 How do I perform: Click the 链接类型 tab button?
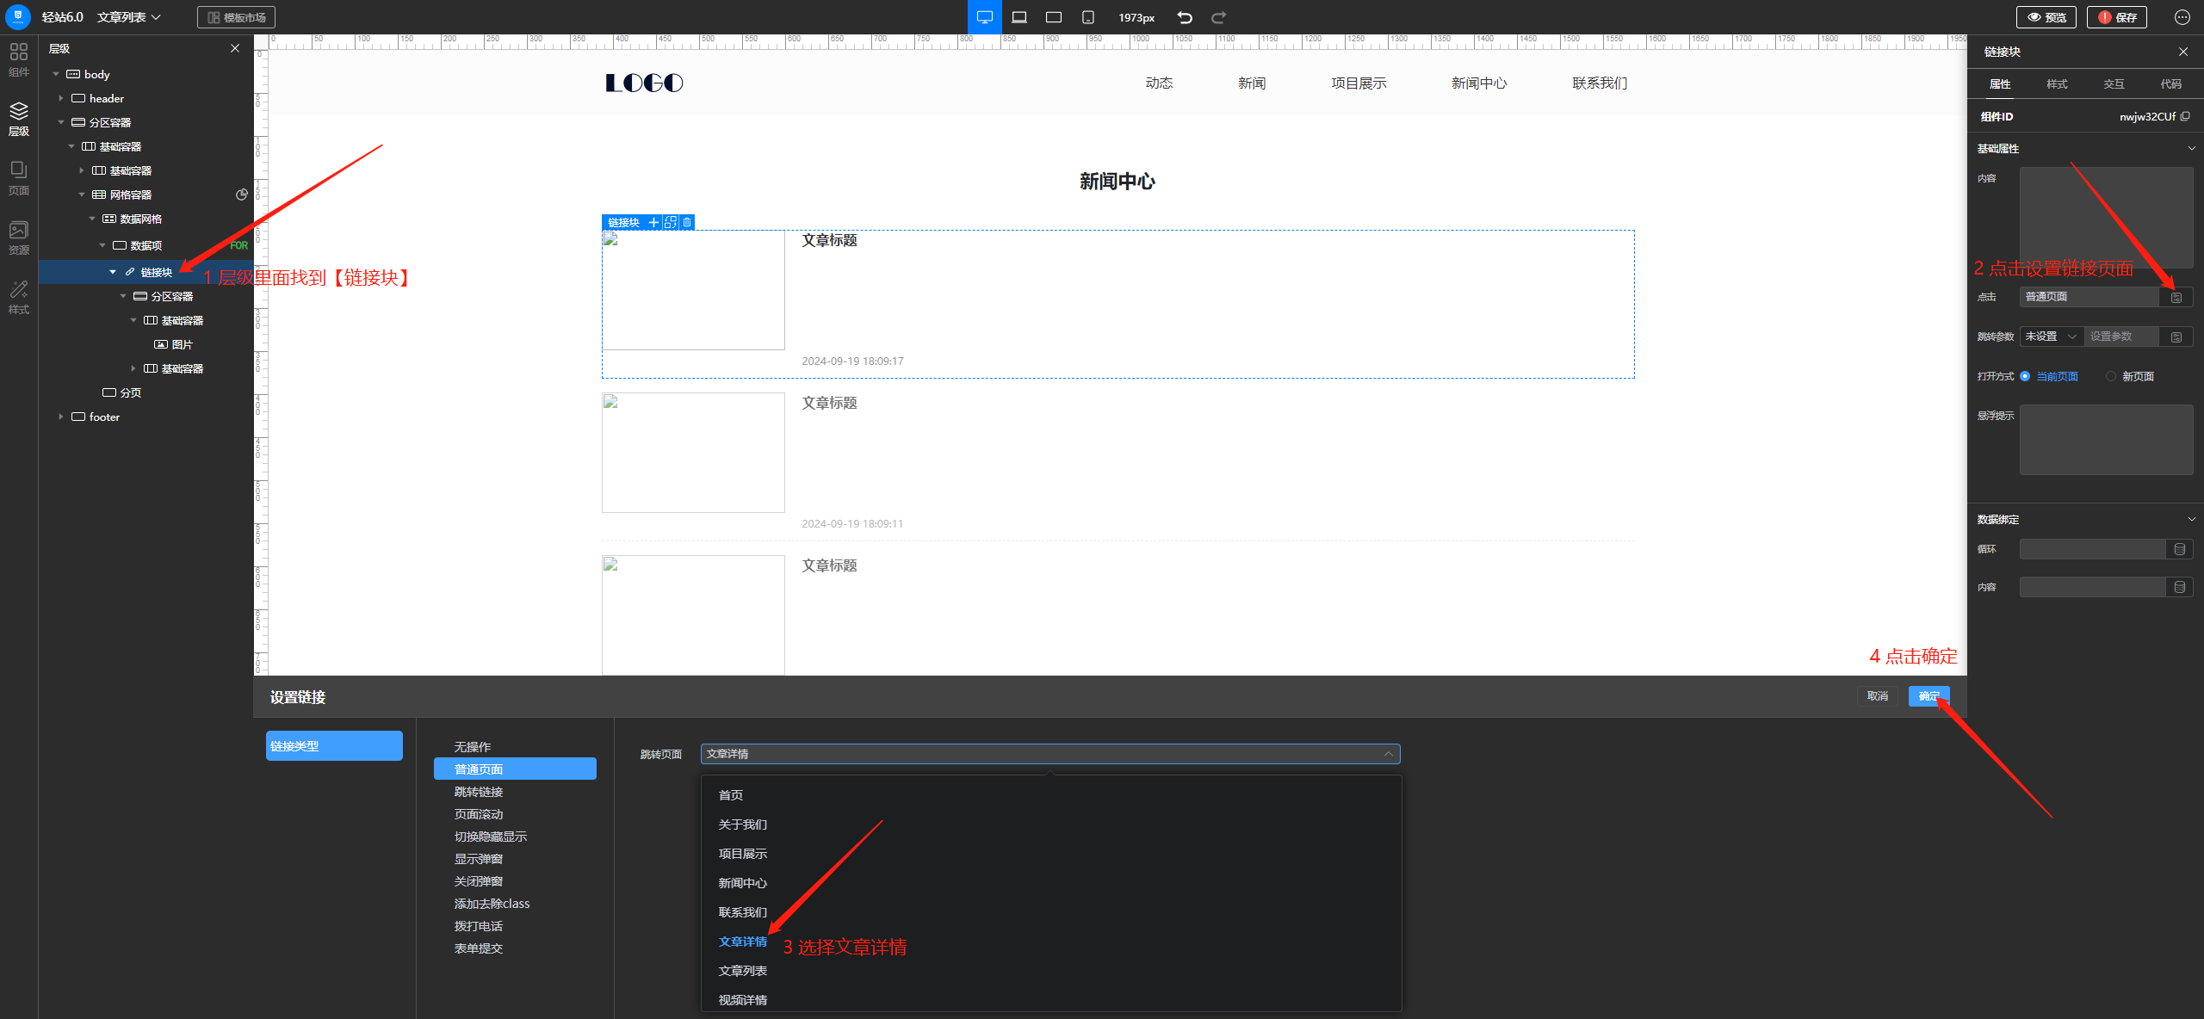click(334, 746)
